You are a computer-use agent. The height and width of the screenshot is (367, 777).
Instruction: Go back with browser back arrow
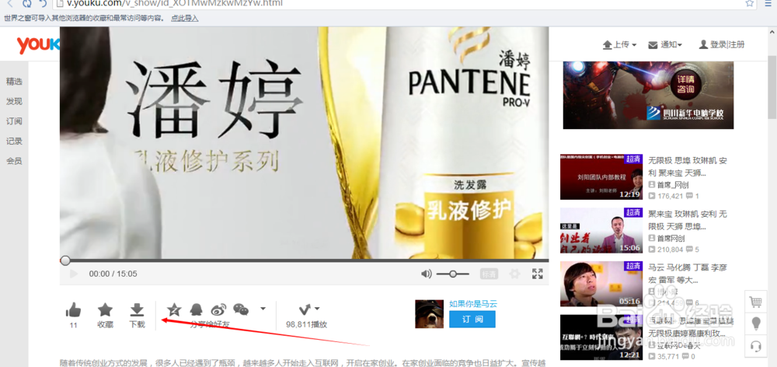(x=9, y=3)
